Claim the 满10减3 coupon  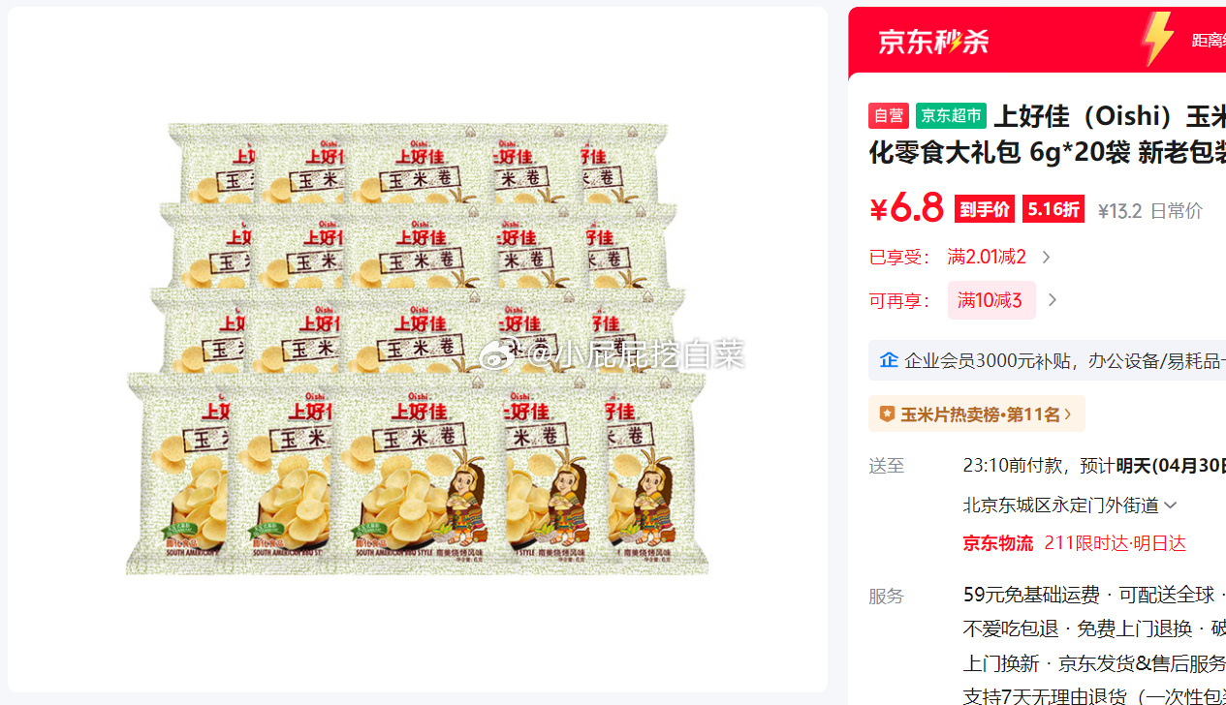pos(990,300)
